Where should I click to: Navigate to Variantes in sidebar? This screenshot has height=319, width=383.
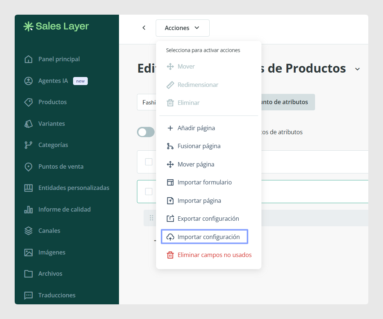(x=51, y=124)
